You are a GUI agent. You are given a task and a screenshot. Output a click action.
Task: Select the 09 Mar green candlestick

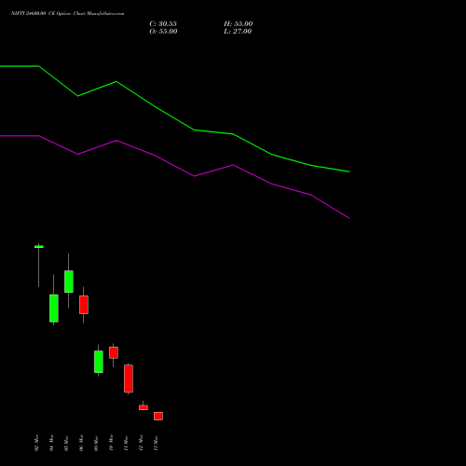coord(99,362)
